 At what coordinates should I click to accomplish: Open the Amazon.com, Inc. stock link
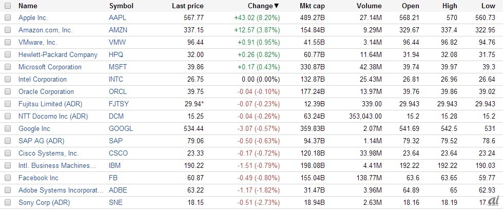[x=45, y=30]
